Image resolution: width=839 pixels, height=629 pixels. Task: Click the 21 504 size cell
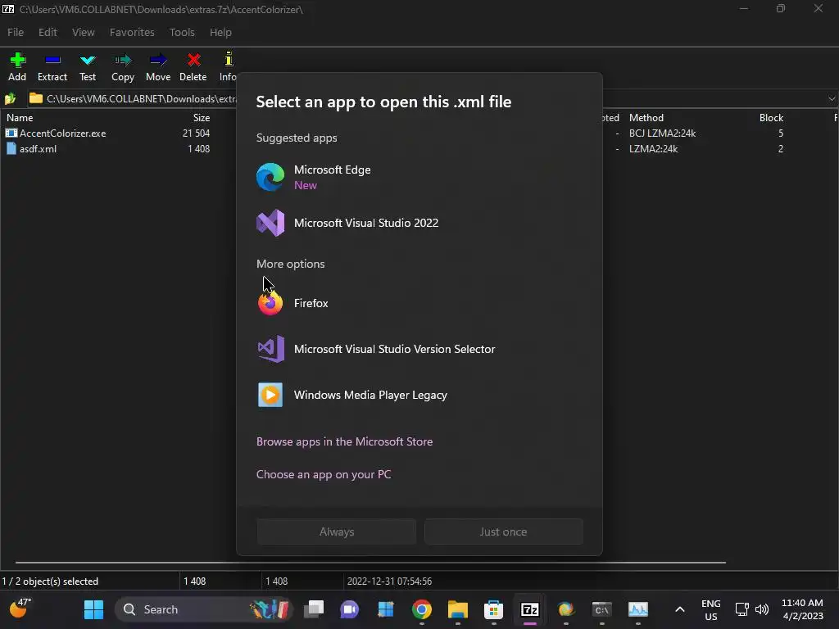[196, 133]
